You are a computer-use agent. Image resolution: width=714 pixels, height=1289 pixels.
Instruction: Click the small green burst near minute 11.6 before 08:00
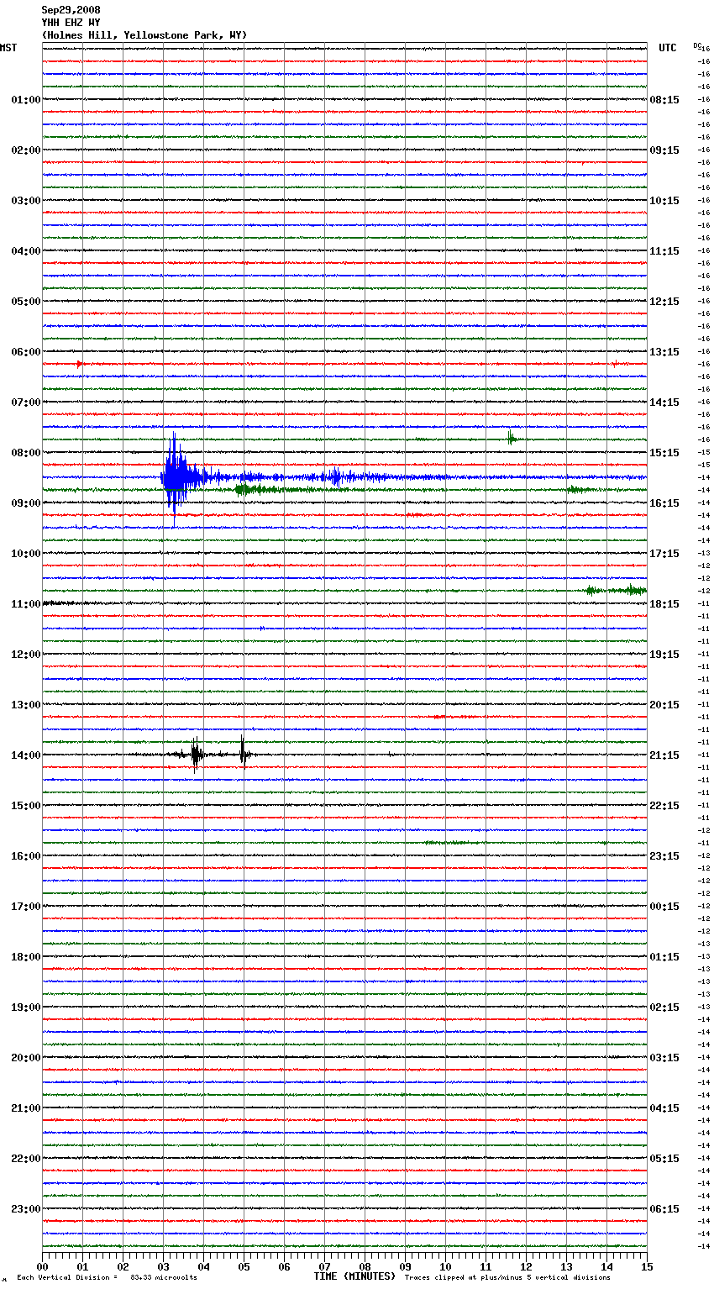[x=512, y=438]
